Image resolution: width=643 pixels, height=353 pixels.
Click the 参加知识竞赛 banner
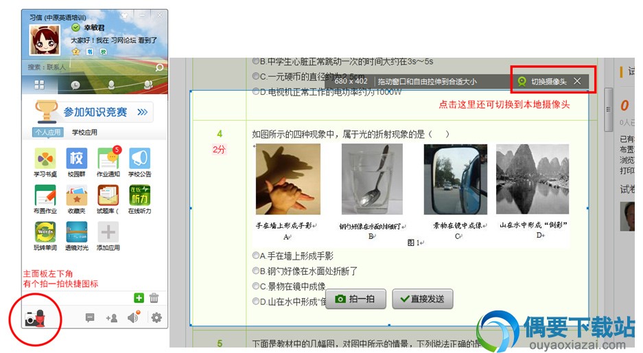click(x=93, y=112)
